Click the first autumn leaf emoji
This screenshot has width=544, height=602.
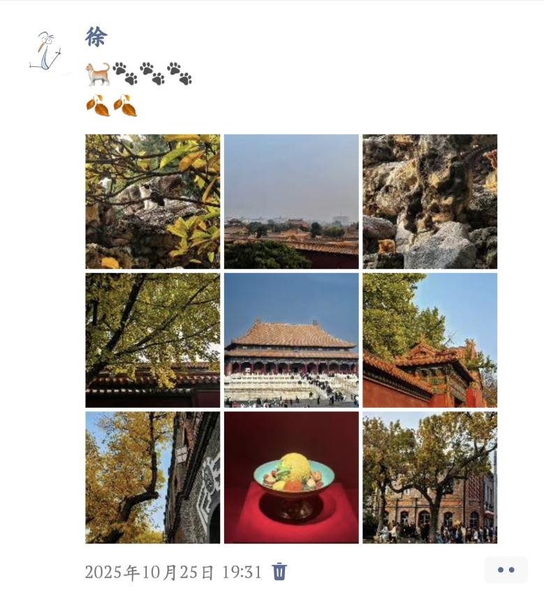(x=98, y=105)
